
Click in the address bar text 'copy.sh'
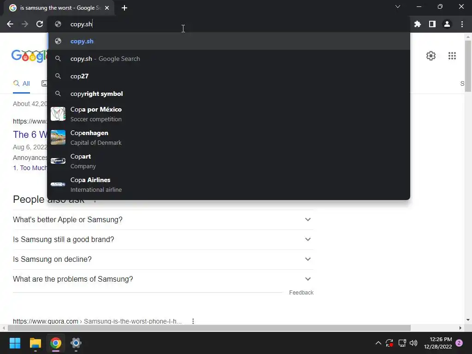[81, 24]
